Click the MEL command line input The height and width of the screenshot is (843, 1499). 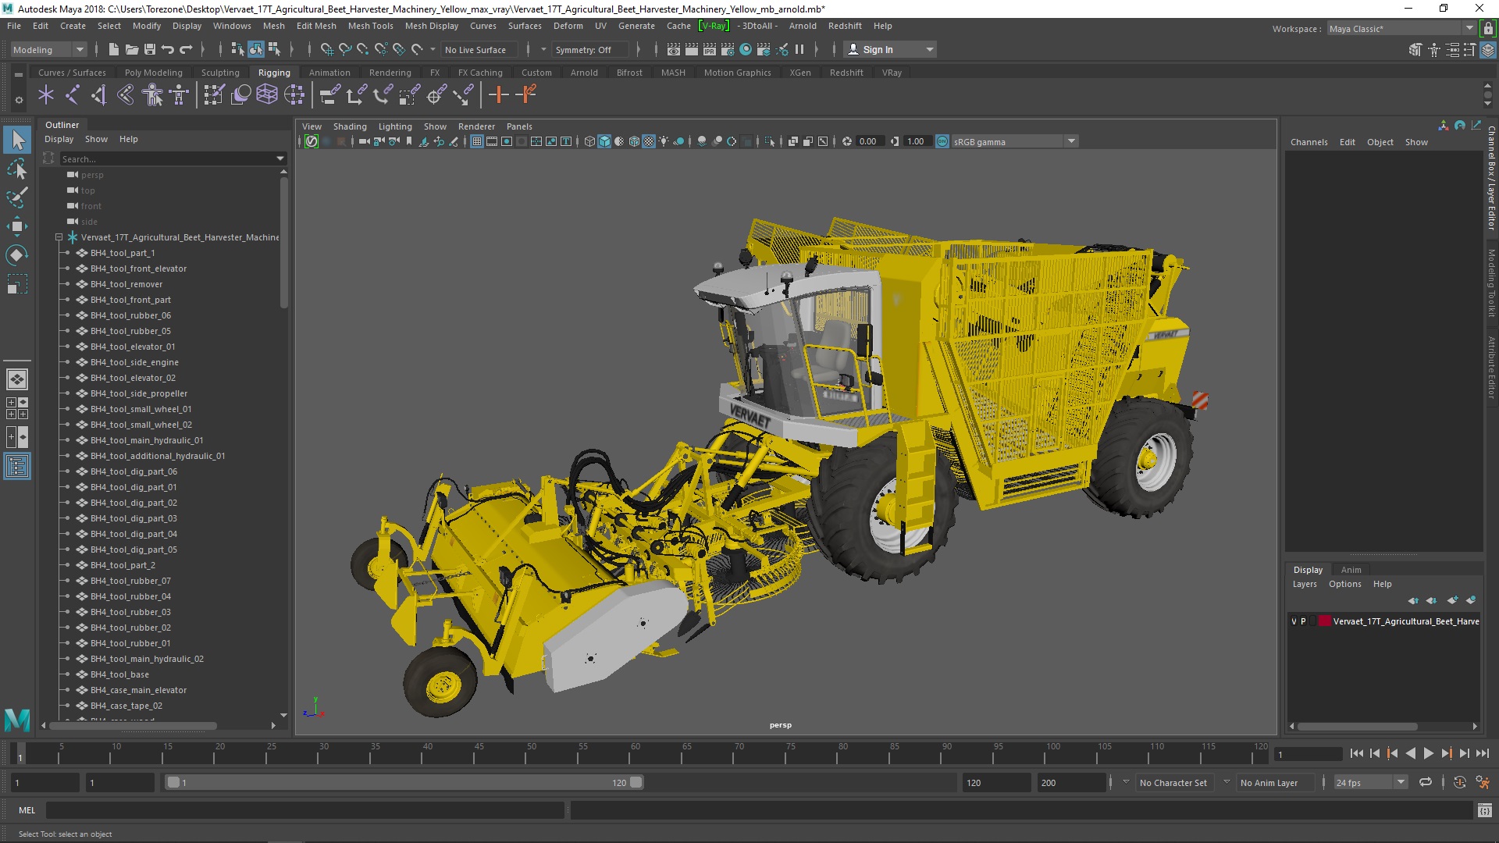[x=304, y=810]
